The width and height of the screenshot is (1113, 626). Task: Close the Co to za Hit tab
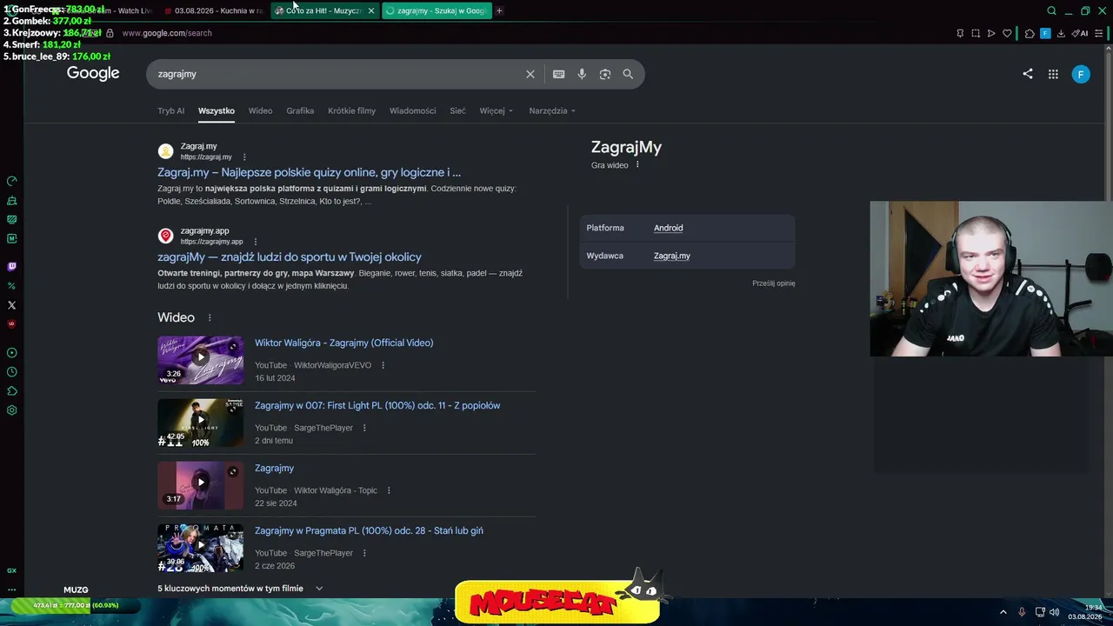[371, 10]
